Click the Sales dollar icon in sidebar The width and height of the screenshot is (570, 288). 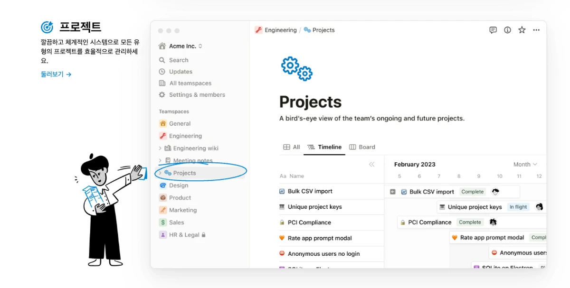tap(163, 223)
